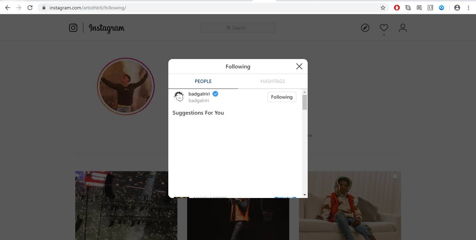
Task: Open the Skype extension icon
Action: 408,8
